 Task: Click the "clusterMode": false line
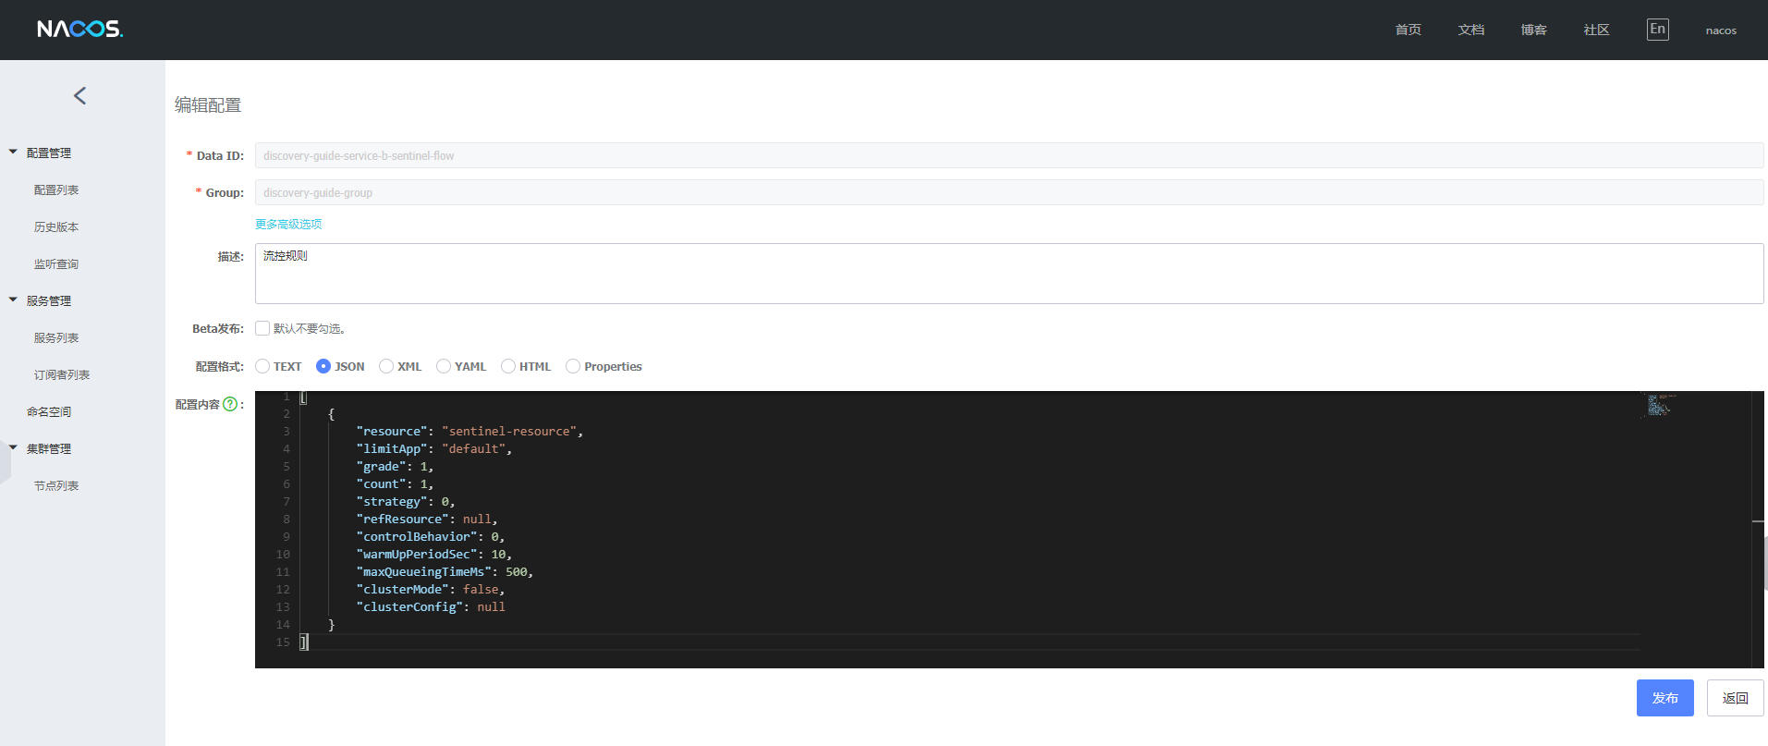tap(431, 589)
